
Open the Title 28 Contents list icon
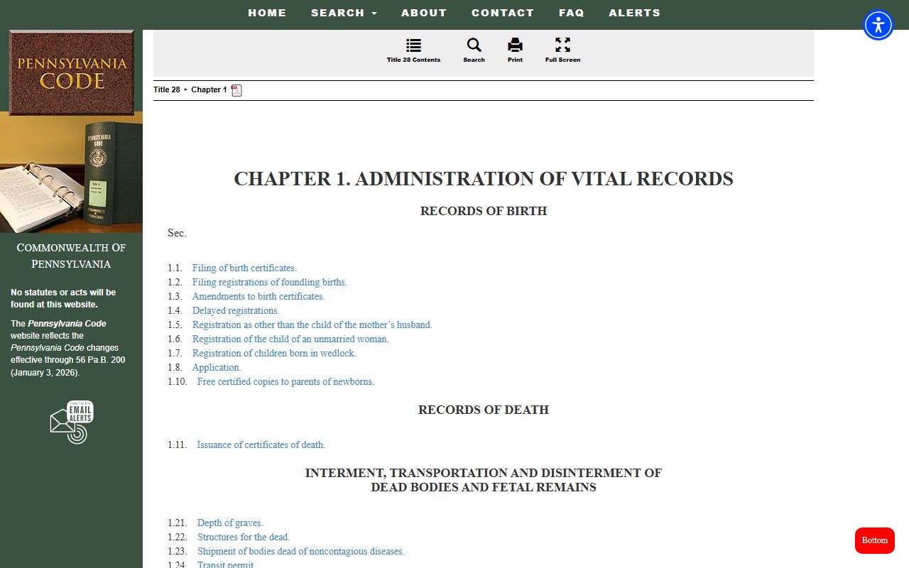[x=413, y=46]
